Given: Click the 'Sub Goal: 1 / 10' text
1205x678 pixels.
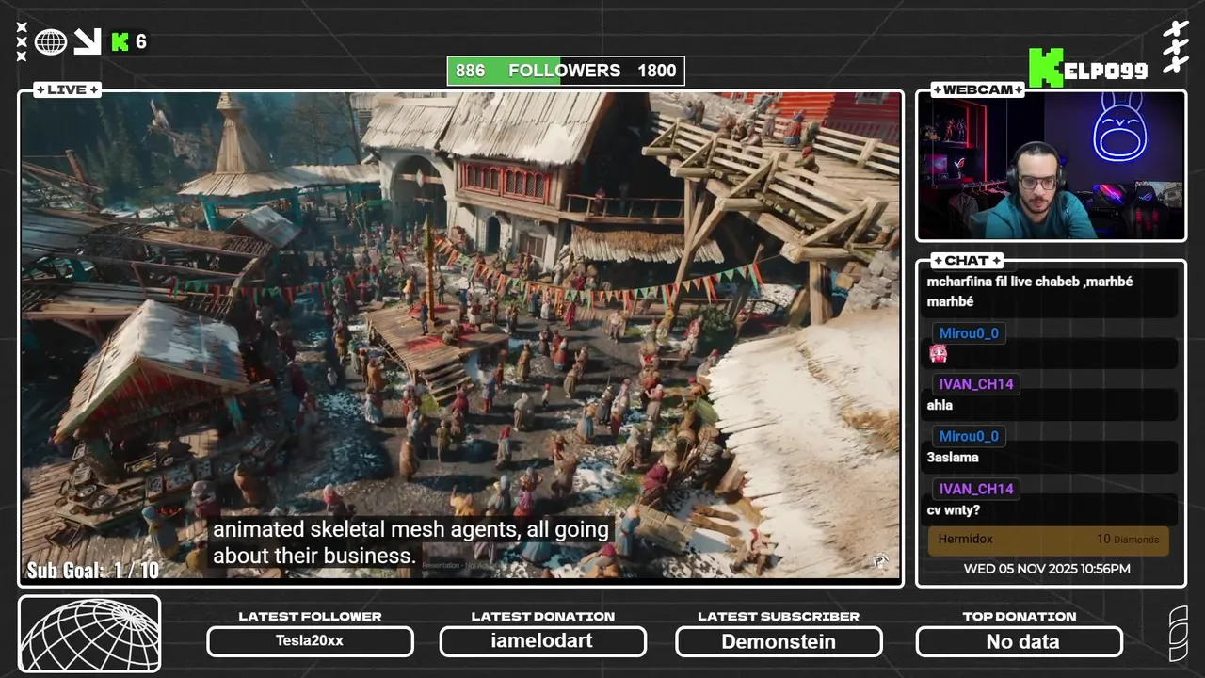Looking at the screenshot, I should [92, 570].
